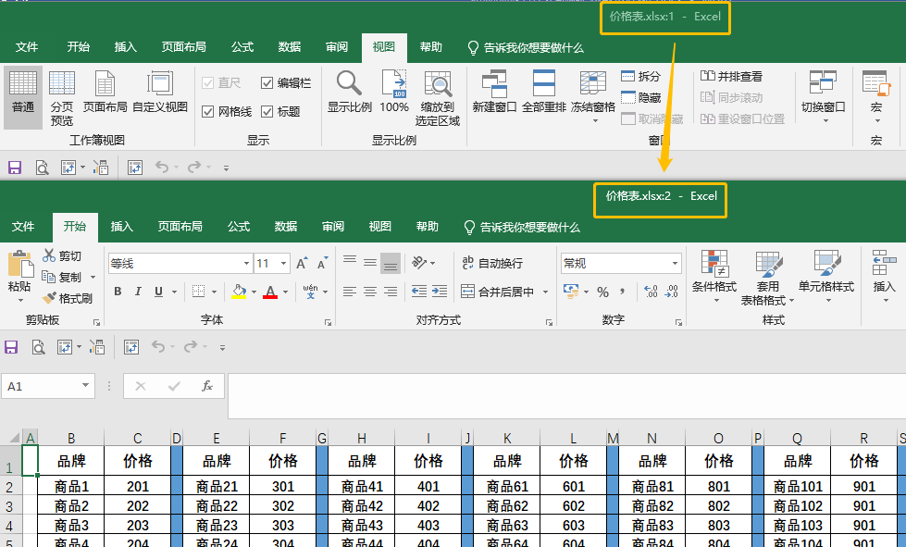Open the Borders dropdown arrow
This screenshot has width=906, height=547.
[215, 292]
